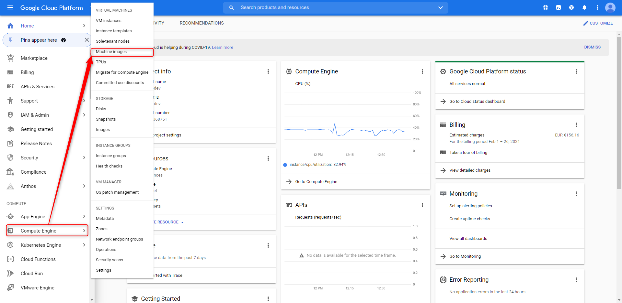Open the top bar more options menu
Screen dimensions: 622x303
click(597, 7)
